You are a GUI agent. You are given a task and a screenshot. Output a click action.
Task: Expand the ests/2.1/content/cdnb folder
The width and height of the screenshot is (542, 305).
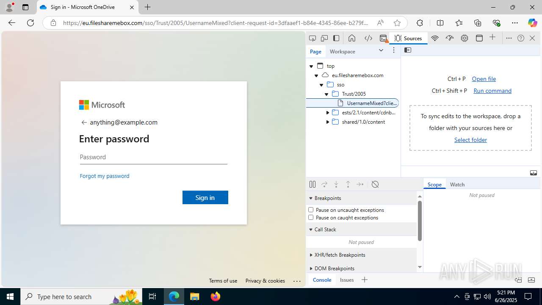(x=327, y=113)
